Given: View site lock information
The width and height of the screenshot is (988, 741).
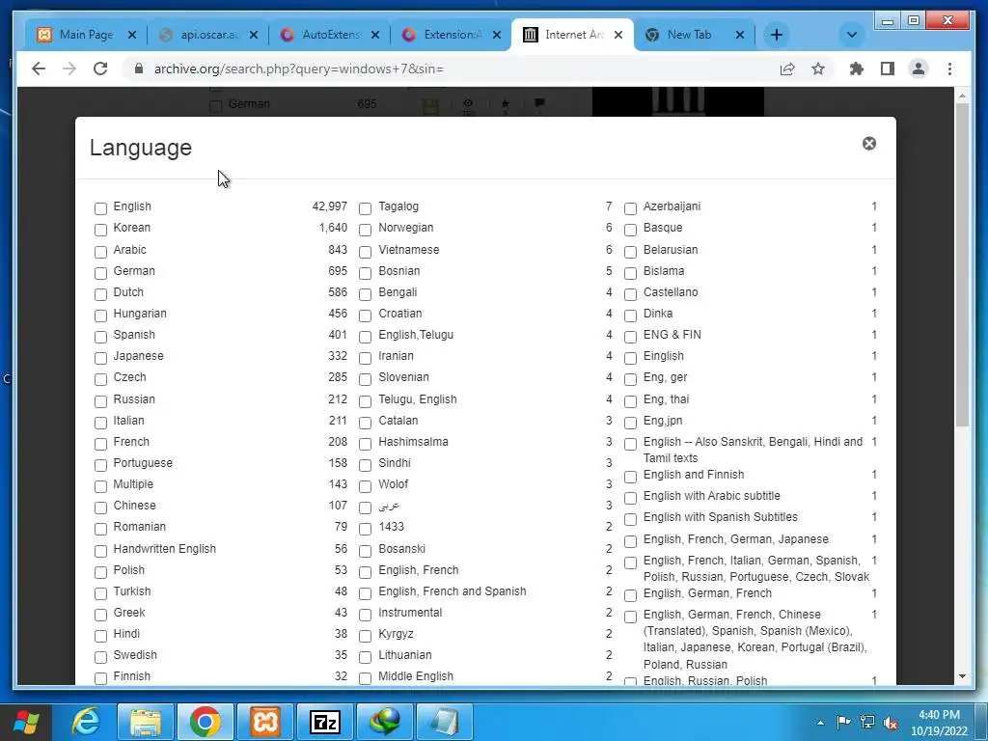Looking at the screenshot, I should [139, 69].
